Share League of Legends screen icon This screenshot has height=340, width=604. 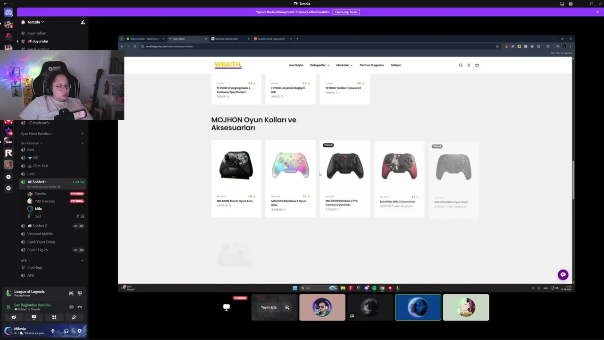click(80, 293)
